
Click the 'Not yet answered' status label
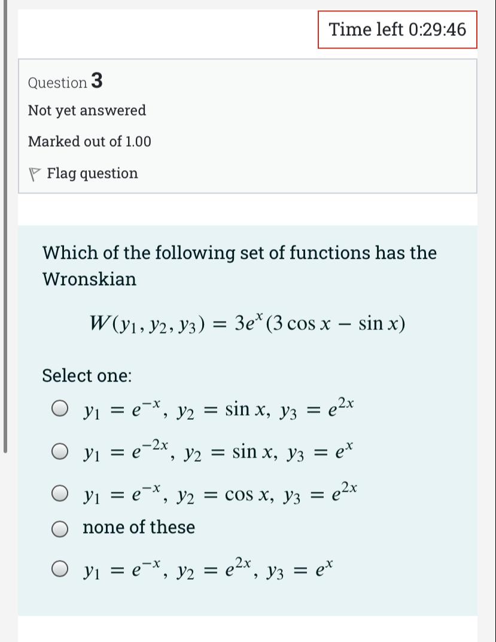point(87,110)
